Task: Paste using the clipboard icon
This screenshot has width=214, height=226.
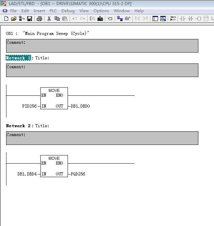Action: (x=65, y=19)
